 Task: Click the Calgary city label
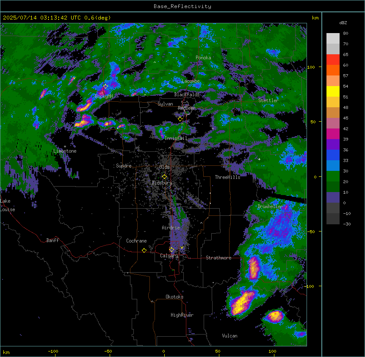tap(169, 256)
